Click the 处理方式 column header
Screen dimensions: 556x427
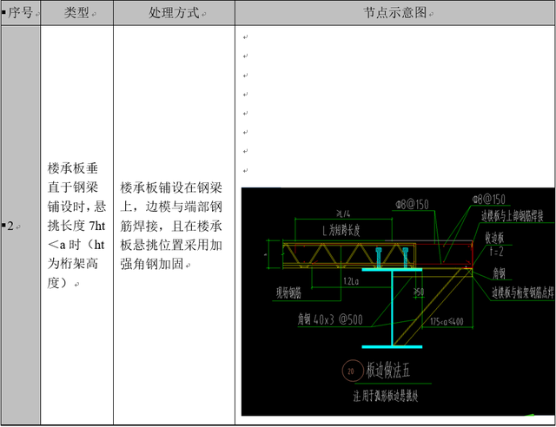(x=173, y=14)
